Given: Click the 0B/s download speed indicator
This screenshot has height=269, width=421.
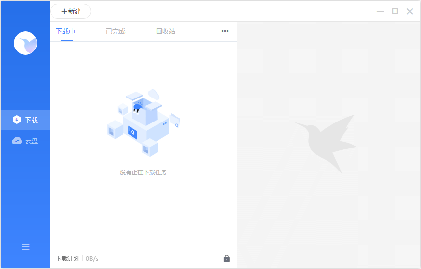Looking at the screenshot, I should point(92,259).
